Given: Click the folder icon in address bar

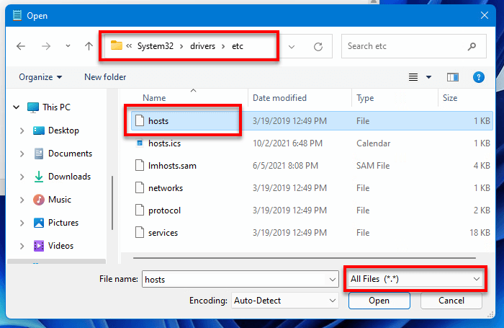Looking at the screenshot, I should click(x=117, y=45).
